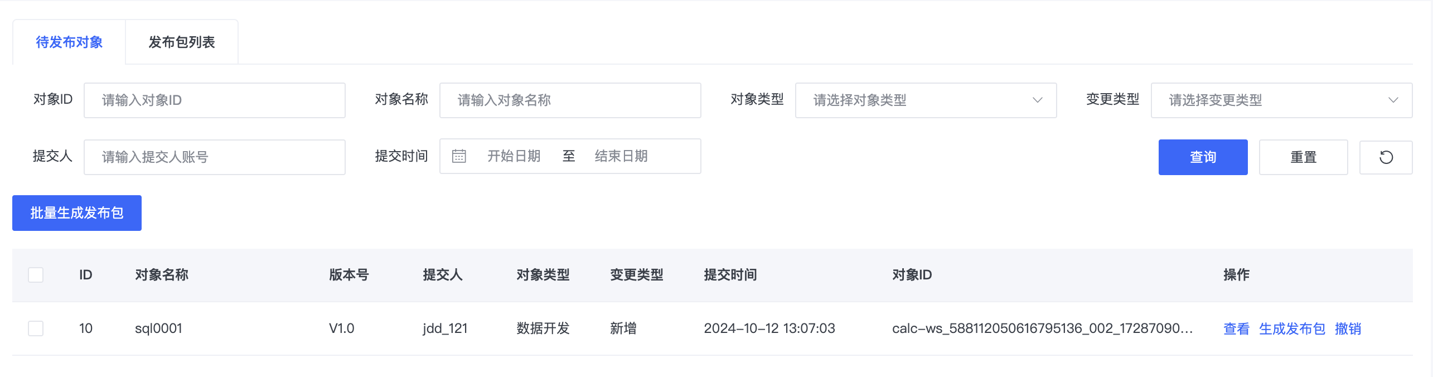Open the 请选择对象类型 select box
This screenshot has height=377, width=1433.
tap(926, 100)
